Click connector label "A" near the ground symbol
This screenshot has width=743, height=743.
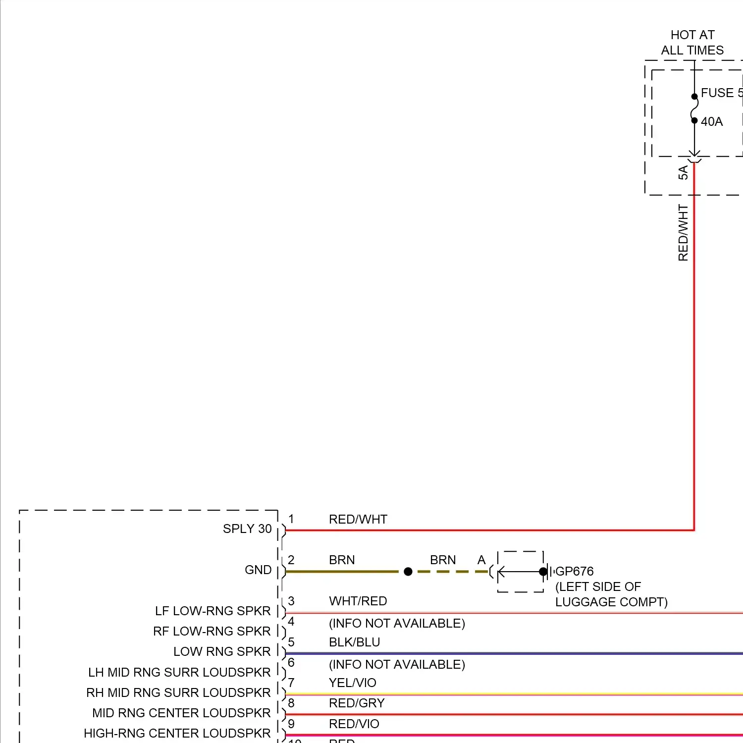click(481, 560)
